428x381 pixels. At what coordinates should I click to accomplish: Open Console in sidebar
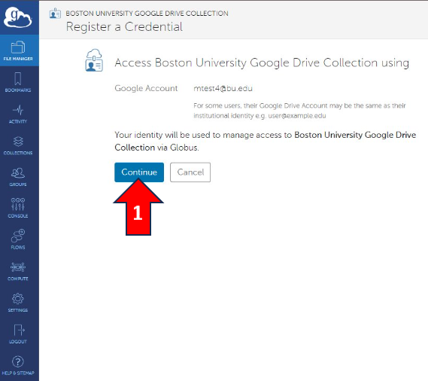click(x=18, y=208)
